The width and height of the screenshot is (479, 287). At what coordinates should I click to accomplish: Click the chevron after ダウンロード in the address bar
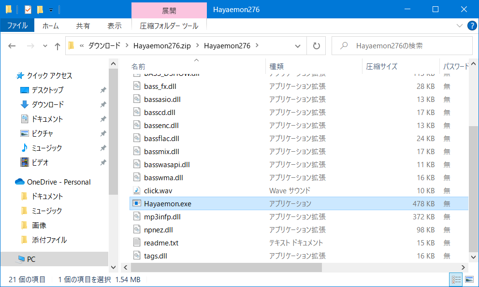127,45
